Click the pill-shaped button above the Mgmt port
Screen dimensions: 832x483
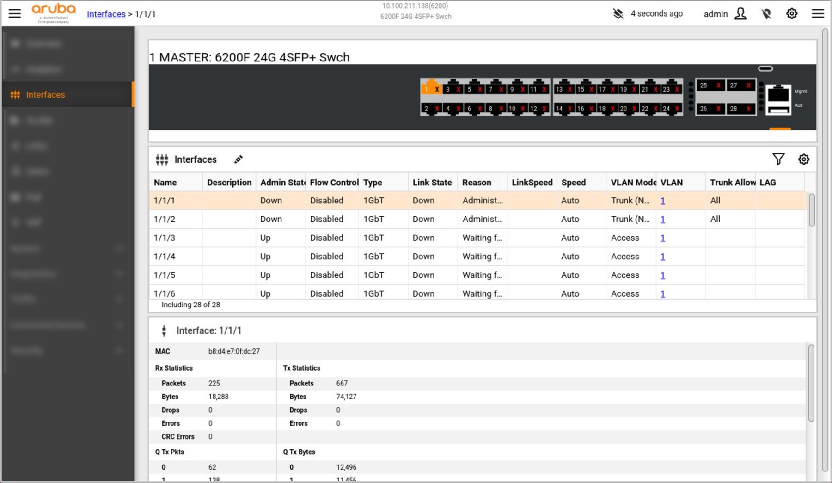765,69
